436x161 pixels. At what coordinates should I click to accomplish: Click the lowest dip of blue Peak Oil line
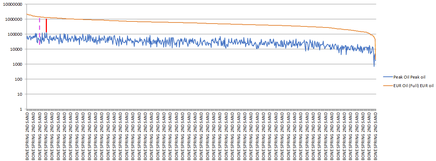coord(374,66)
